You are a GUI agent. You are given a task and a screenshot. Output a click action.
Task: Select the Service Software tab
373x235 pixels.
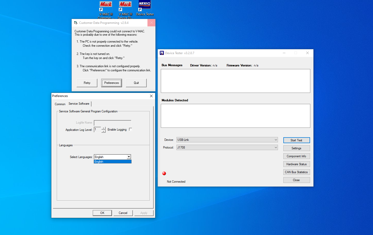[x=79, y=104]
